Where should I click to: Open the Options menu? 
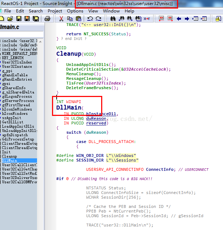75,11
